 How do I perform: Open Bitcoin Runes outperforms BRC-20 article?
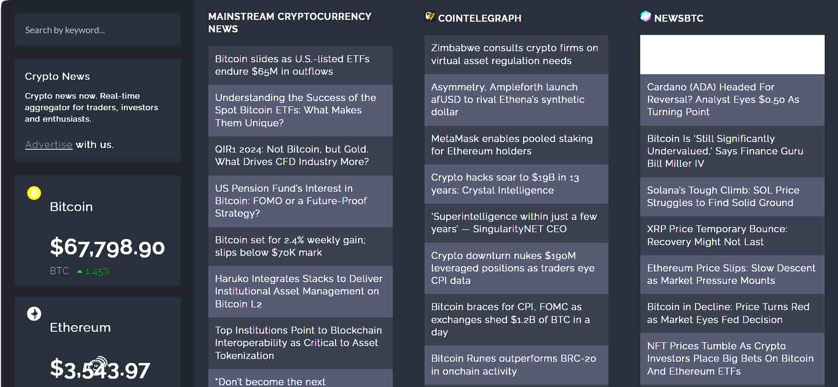coord(516,365)
